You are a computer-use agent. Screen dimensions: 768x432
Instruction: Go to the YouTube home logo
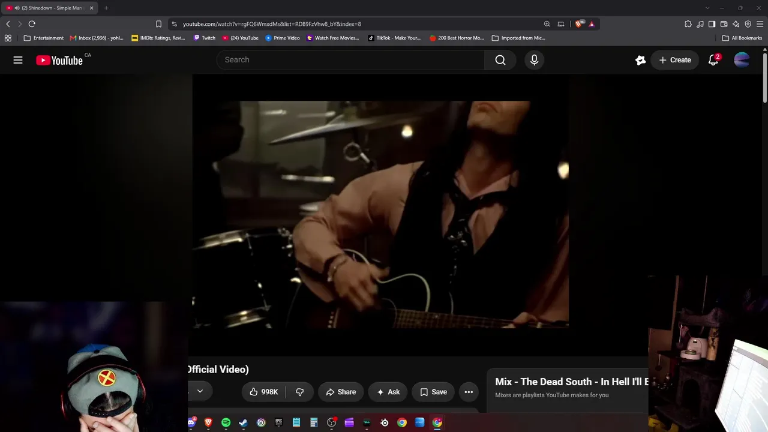point(59,60)
